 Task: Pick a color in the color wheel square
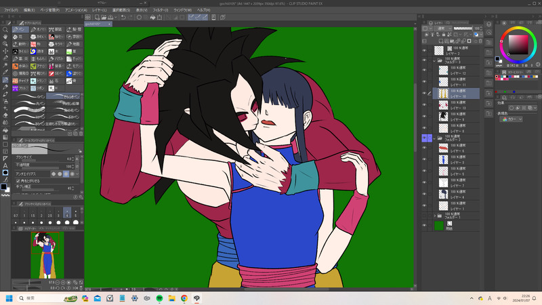coord(518,43)
